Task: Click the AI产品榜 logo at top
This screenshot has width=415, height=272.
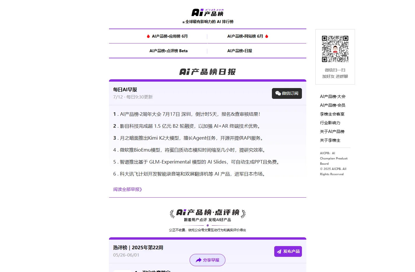Action: (207, 13)
